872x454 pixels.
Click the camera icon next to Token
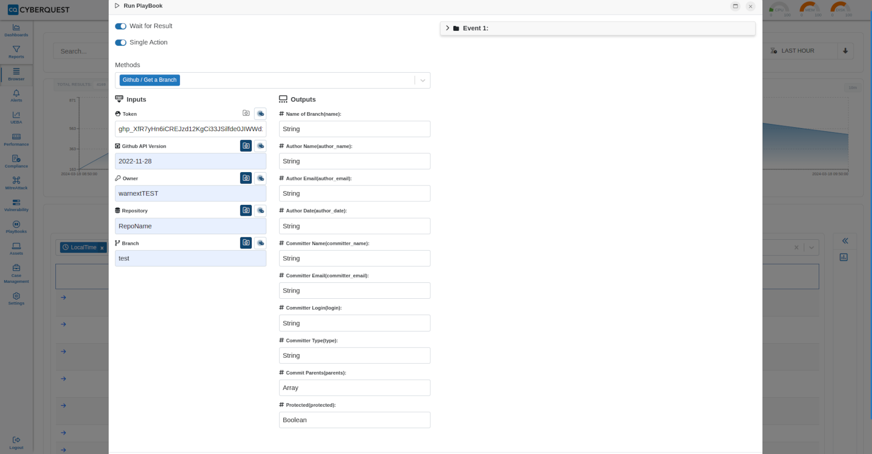(x=246, y=113)
